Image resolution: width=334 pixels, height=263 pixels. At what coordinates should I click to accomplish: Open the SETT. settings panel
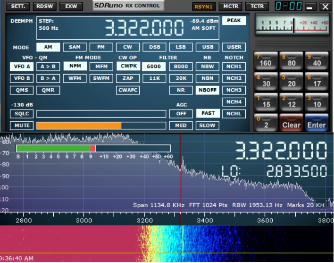pos(18,7)
